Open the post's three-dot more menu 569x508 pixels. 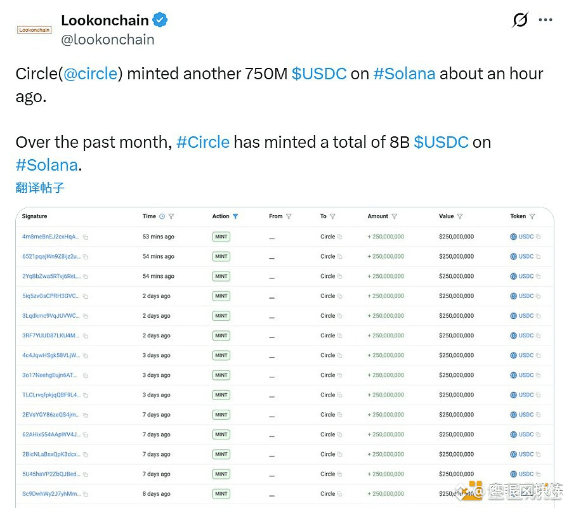546,20
